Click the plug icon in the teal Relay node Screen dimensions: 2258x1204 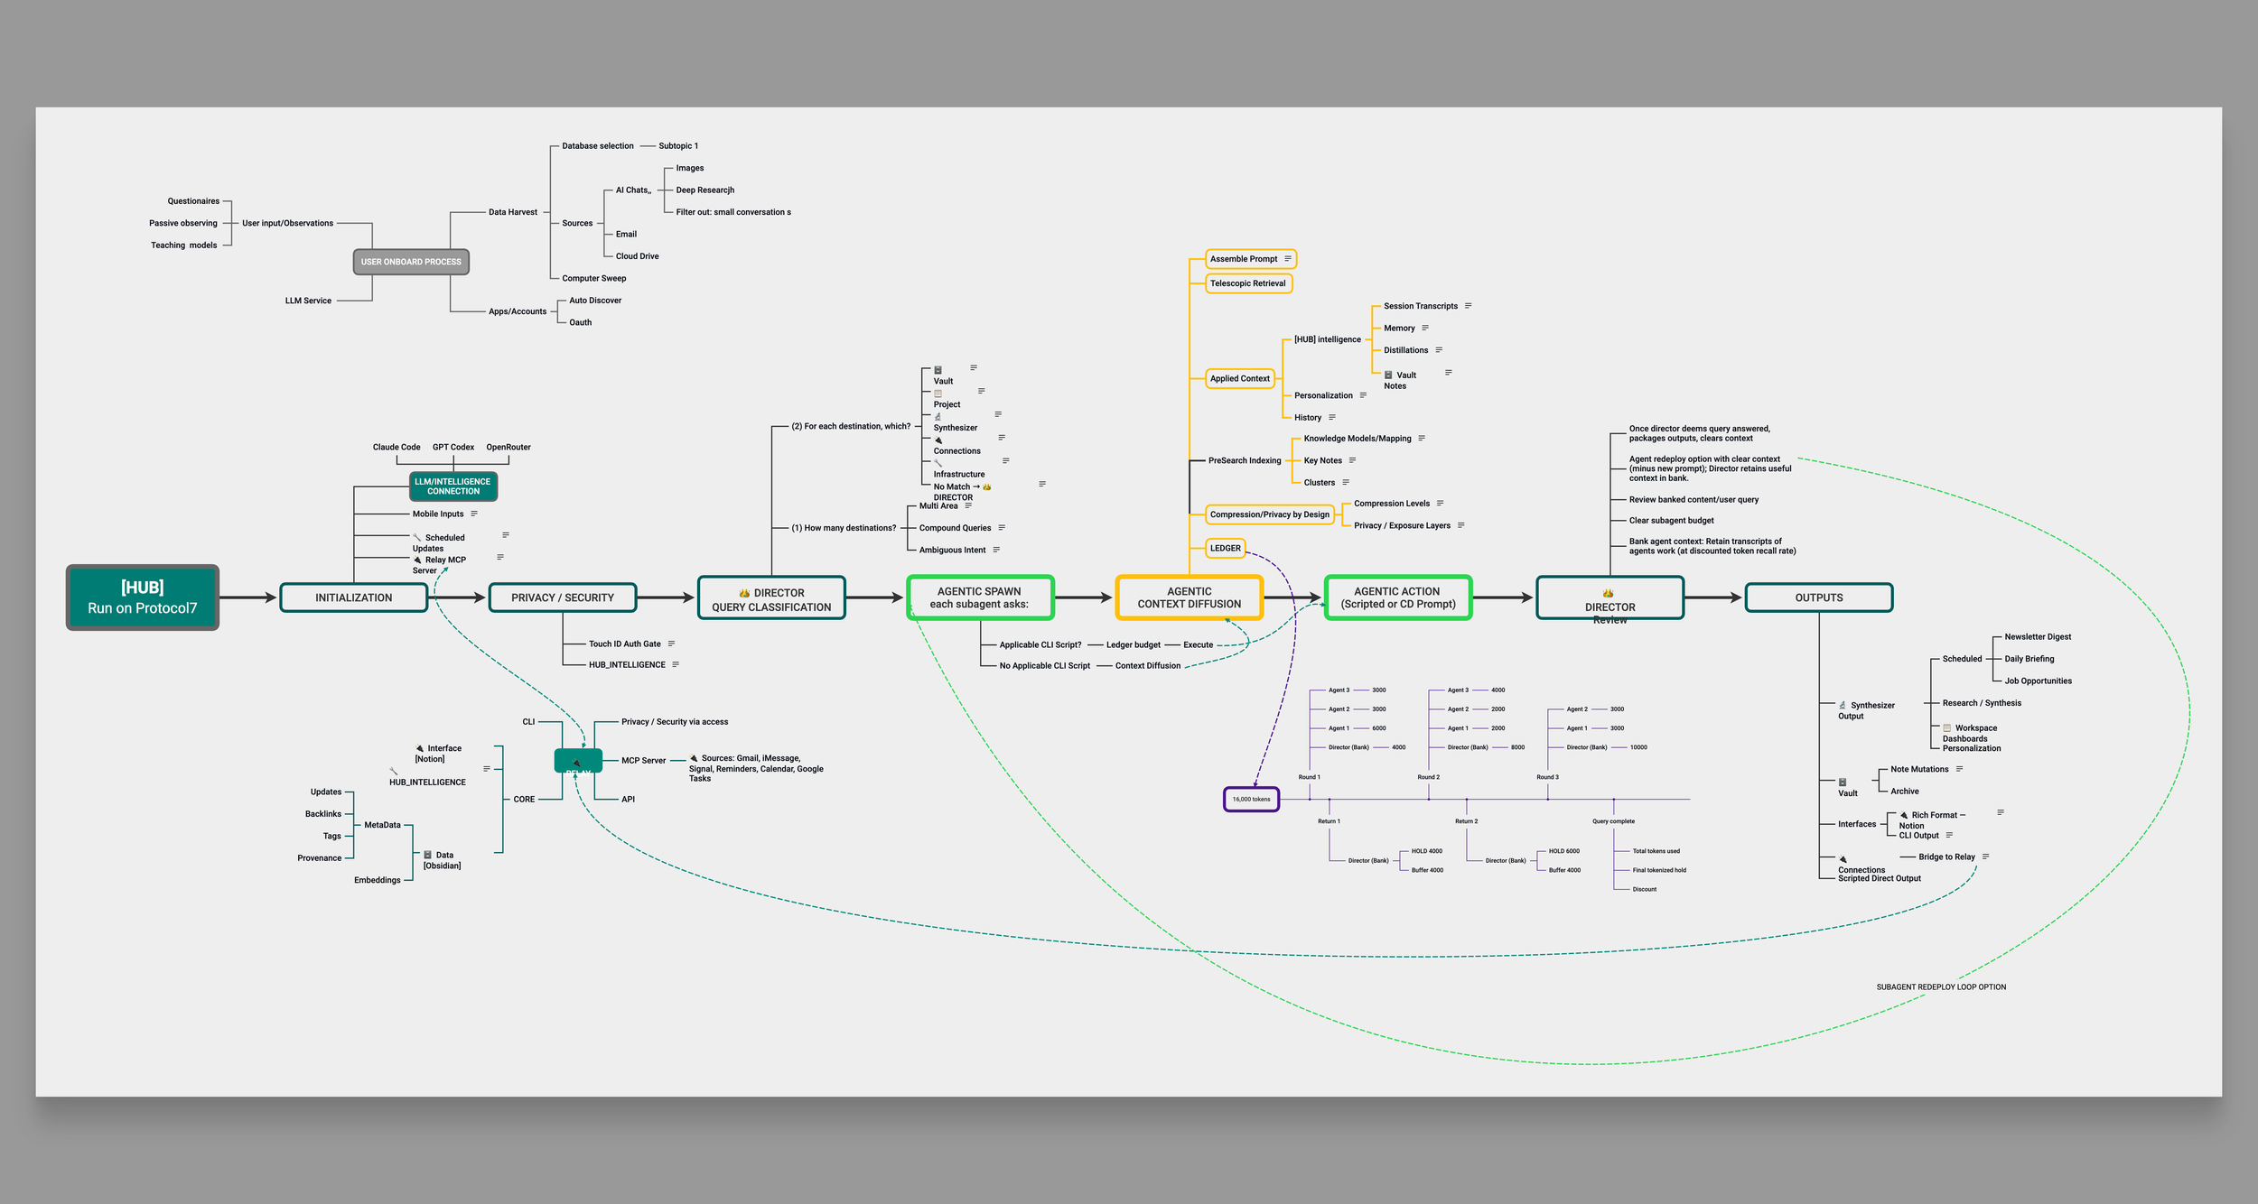pos(577,764)
